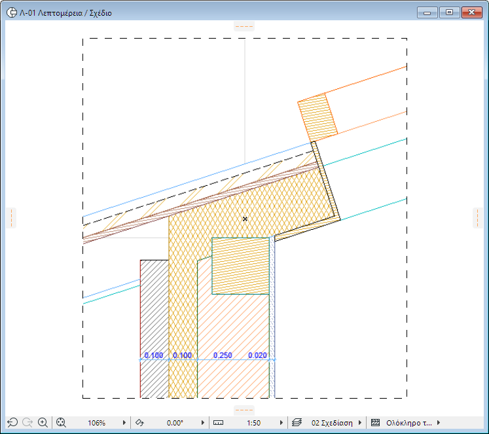
Task: Click the x origin marker in the drawing
Action: click(245, 219)
